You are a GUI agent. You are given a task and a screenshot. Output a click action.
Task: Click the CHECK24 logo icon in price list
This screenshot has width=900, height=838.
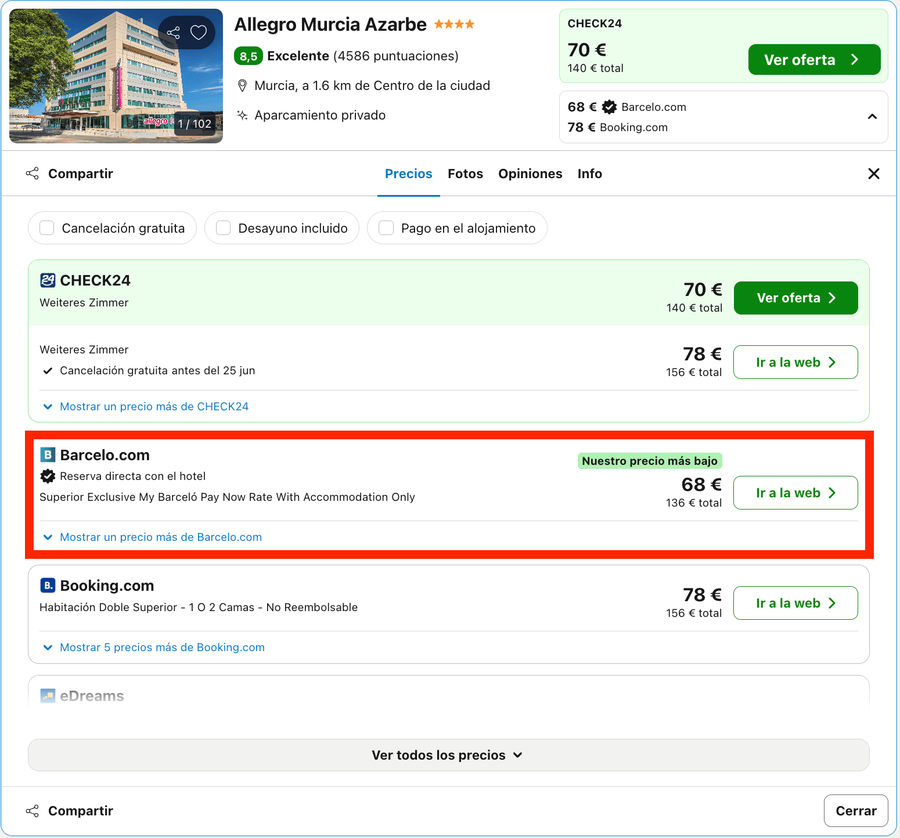tap(48, 280)
